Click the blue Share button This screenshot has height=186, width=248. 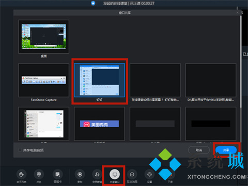click(x=226, y=150)
